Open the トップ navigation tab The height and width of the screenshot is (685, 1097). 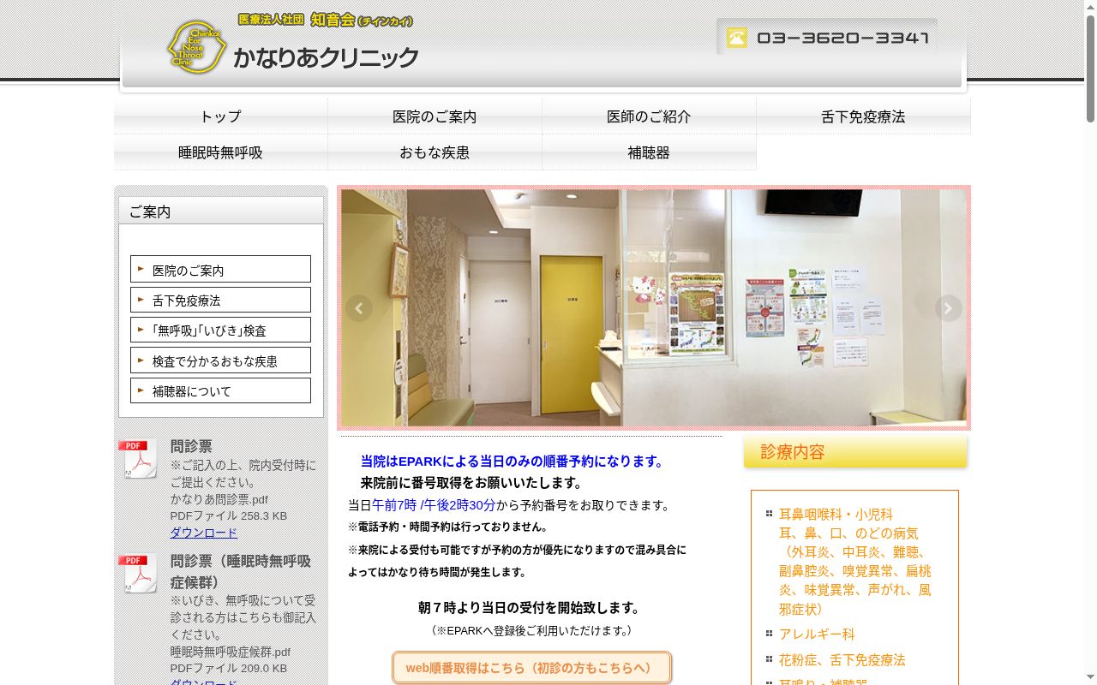(220, 116)
